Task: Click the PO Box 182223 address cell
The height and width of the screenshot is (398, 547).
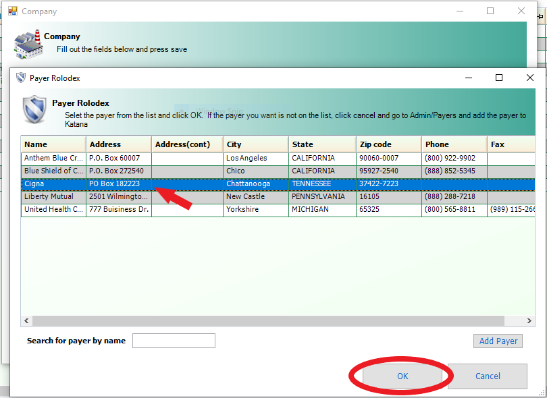Action: click(119, 184)
